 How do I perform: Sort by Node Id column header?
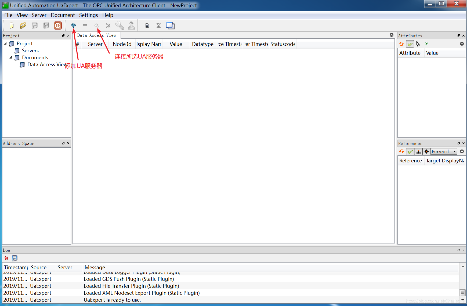pos(122,44)
